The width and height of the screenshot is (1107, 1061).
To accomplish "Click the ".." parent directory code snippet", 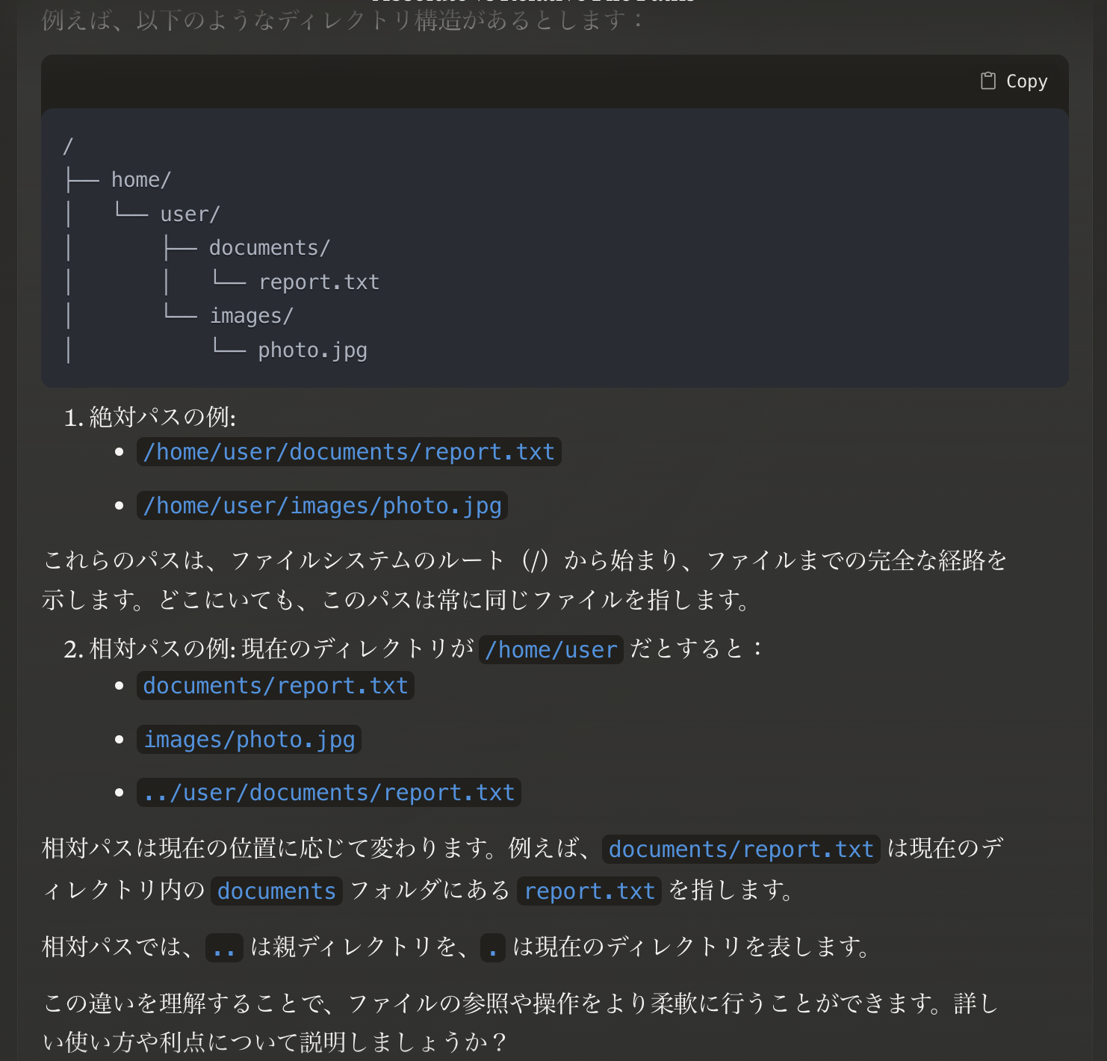I will pyautogui.click(x=224, y=948).
